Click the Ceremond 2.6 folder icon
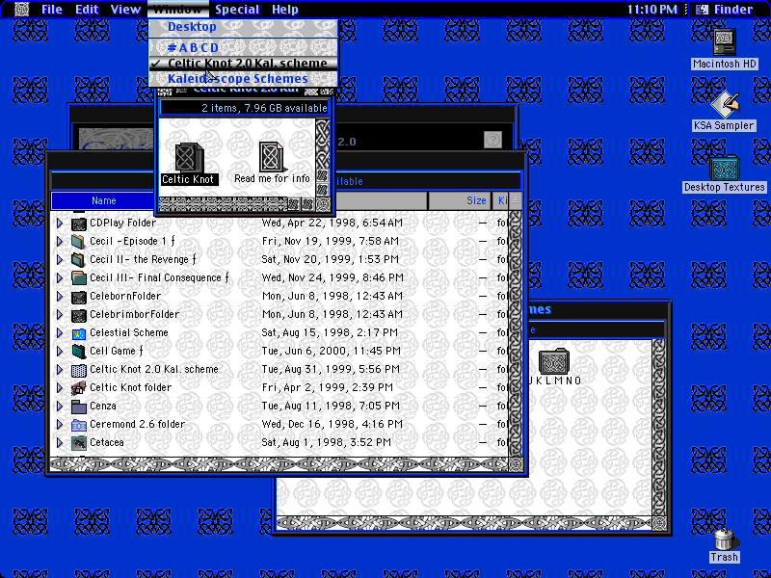The image size is (771, 578). [79, 425]
